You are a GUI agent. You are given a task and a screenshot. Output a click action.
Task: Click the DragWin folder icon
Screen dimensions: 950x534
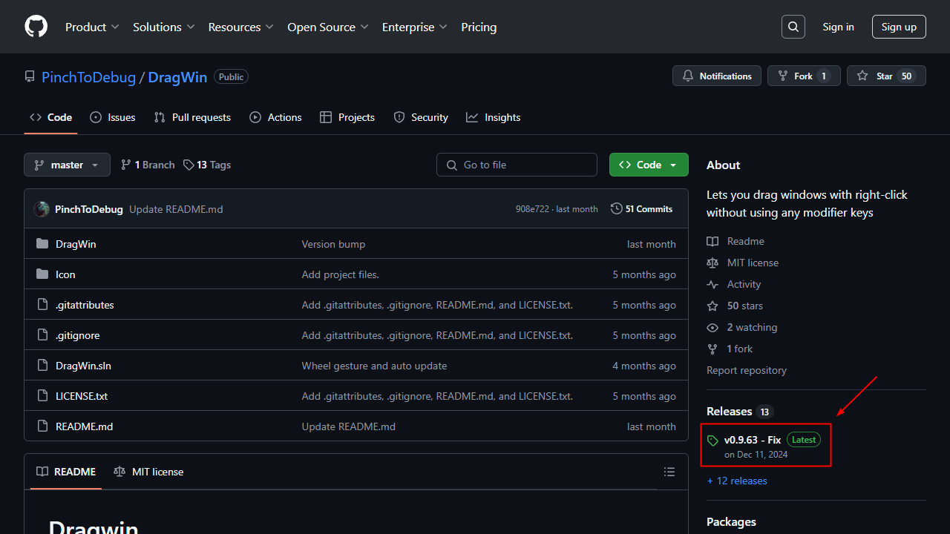click(42, 243)
